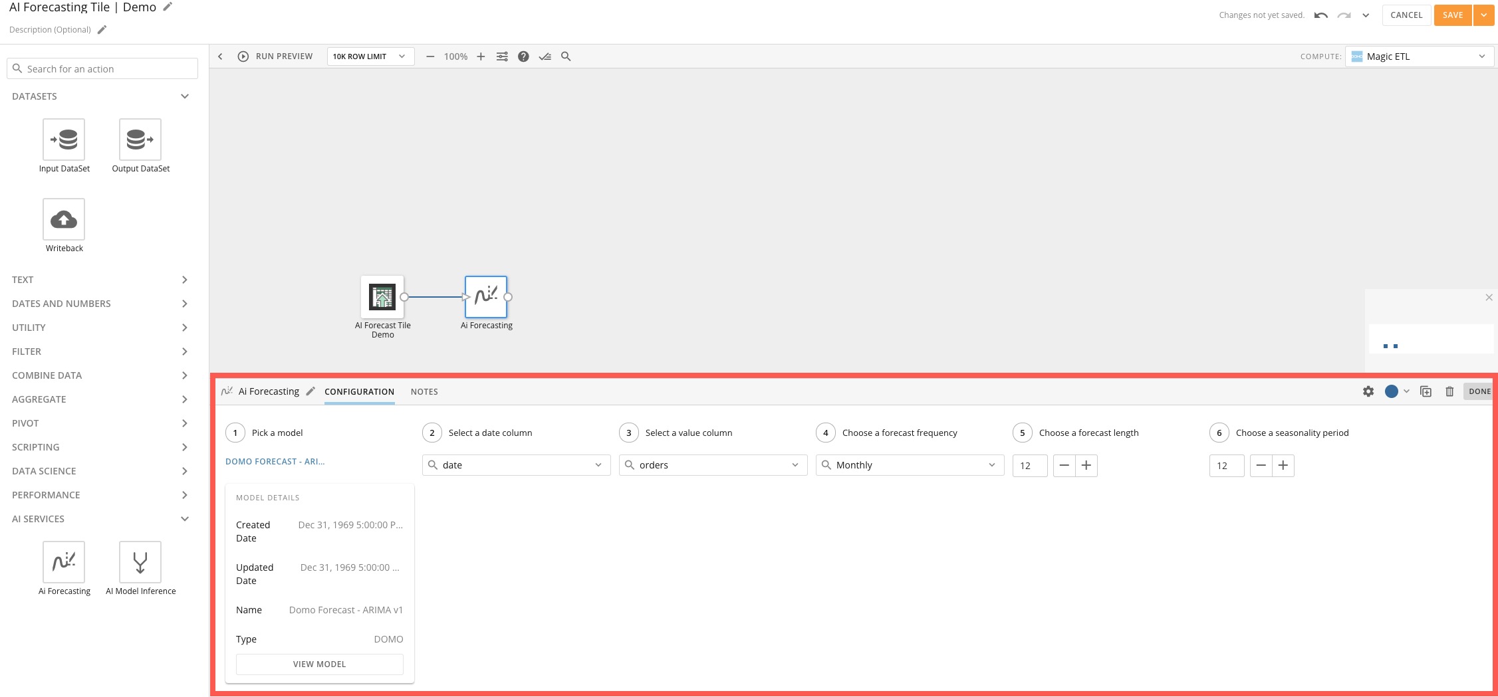This screenshot has height=697, width=1498.
Task: Open the 10K ROW LIMIT dropdown
Action: click(x=370, y=56)
